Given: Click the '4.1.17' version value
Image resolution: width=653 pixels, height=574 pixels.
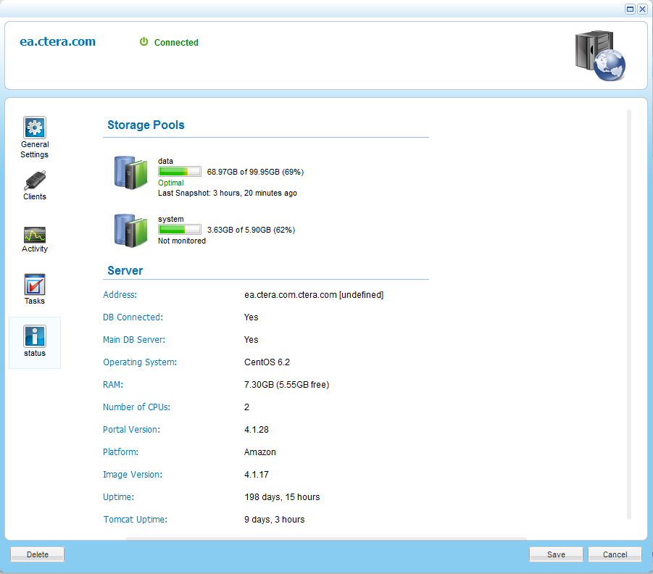Looking at the screenshot, I should pyautogui.click(x=256, y=475).
